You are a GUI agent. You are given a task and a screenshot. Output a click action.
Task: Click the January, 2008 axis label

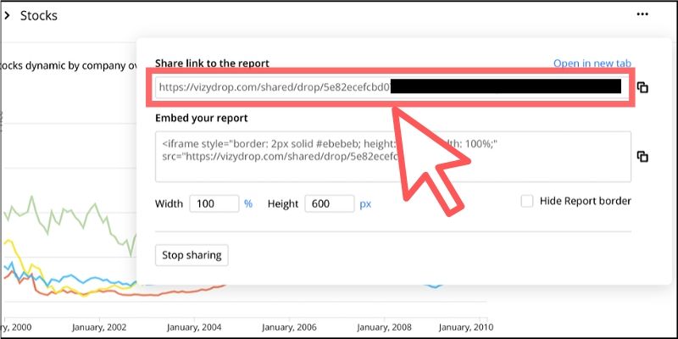(x=385, y=327)
